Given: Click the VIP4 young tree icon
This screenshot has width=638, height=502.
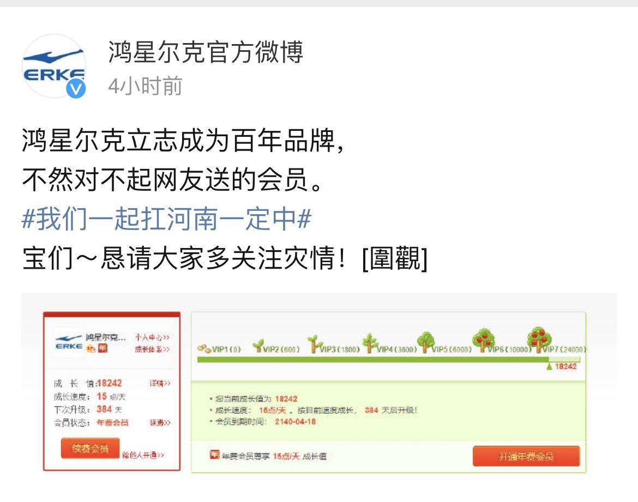Looking at the screenshot, I should pos(370,343).
